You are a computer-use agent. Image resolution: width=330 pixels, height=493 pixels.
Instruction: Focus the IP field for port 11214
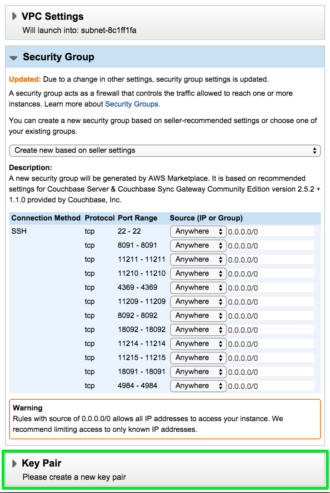coord(271,344)
